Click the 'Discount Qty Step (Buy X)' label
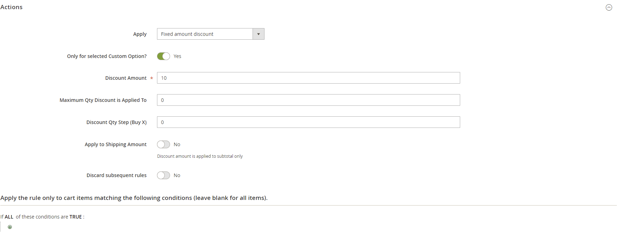620x234 pixels. 116,122
